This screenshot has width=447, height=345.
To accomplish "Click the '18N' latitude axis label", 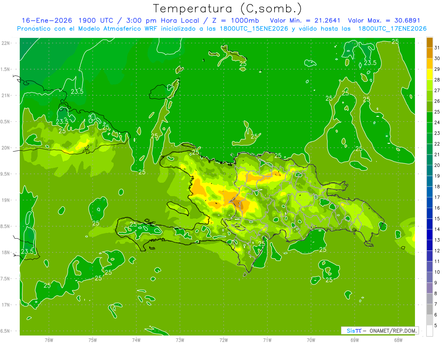I will (x=6, y=252).
